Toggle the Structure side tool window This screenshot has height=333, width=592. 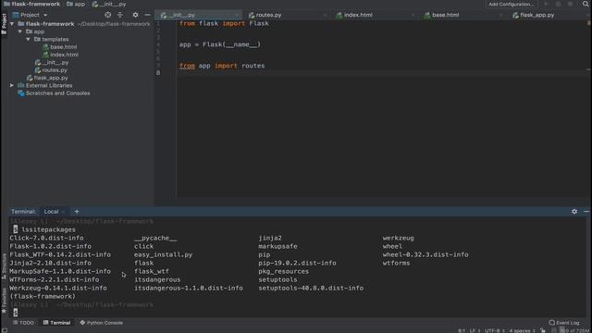4,267
